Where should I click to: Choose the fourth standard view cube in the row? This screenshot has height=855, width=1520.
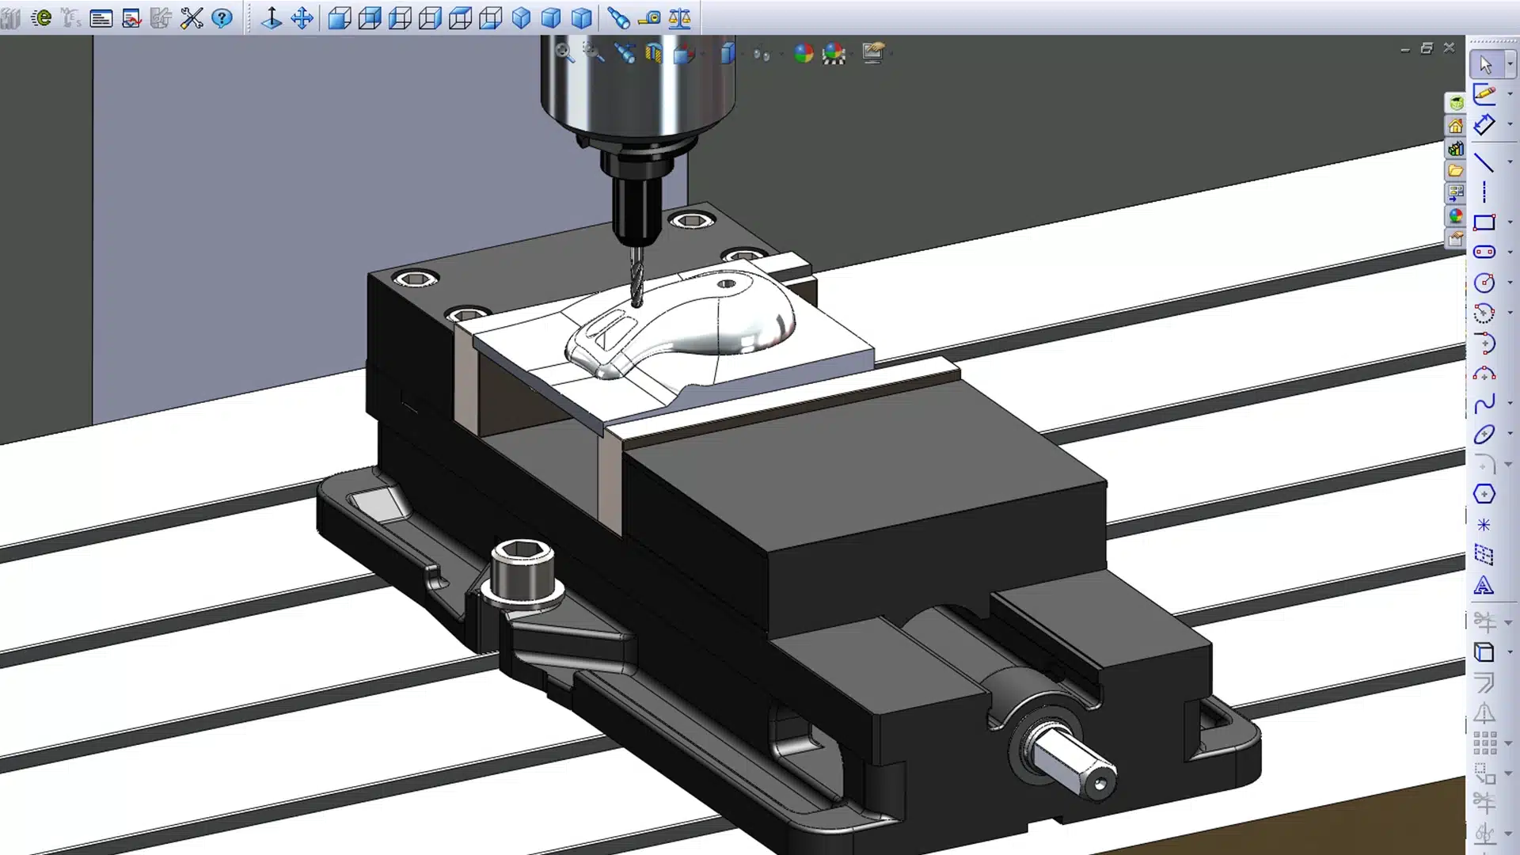click(430, 17)
